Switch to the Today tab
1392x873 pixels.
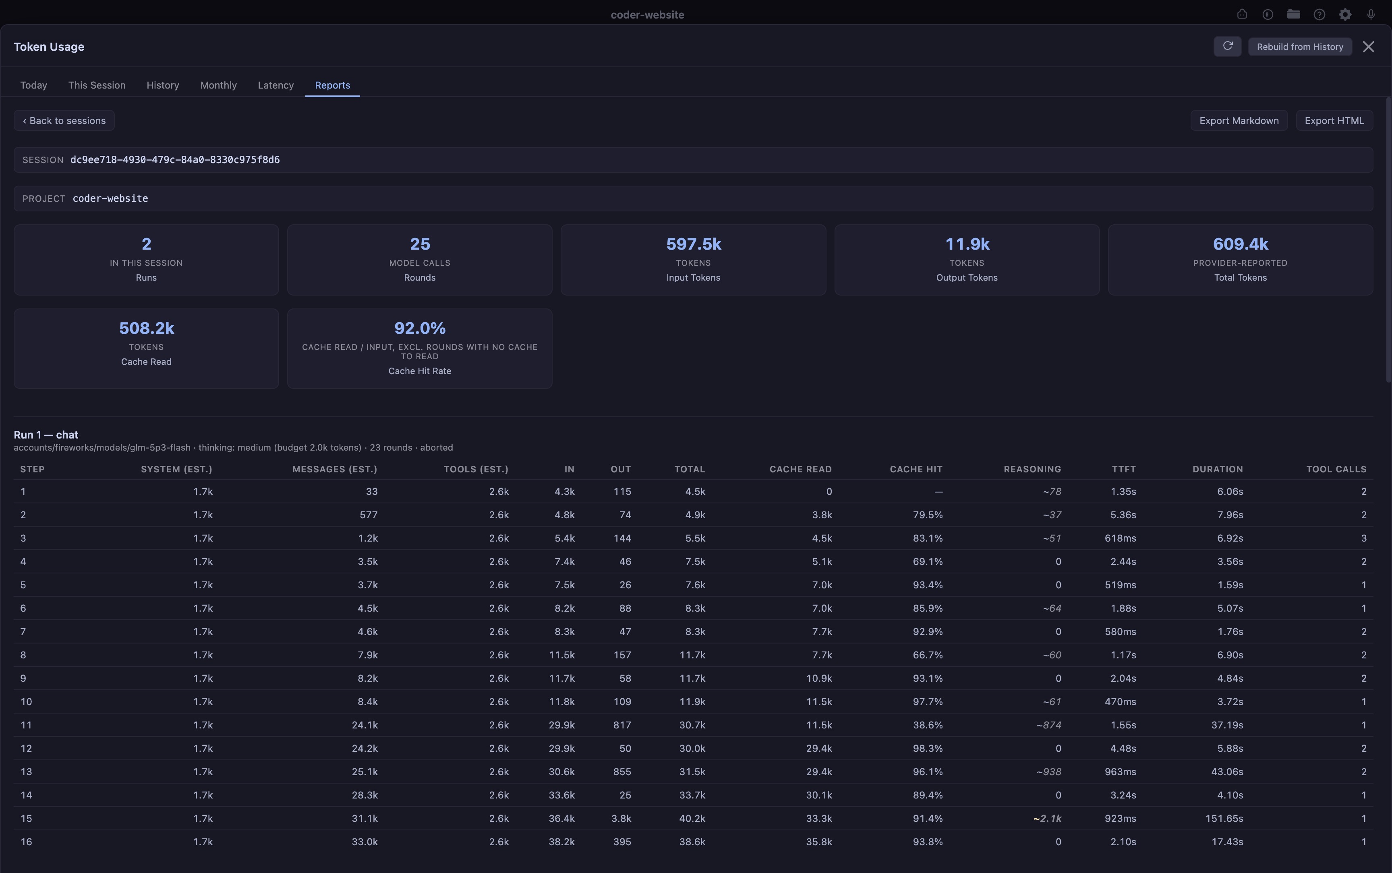[x=33, y=85]
